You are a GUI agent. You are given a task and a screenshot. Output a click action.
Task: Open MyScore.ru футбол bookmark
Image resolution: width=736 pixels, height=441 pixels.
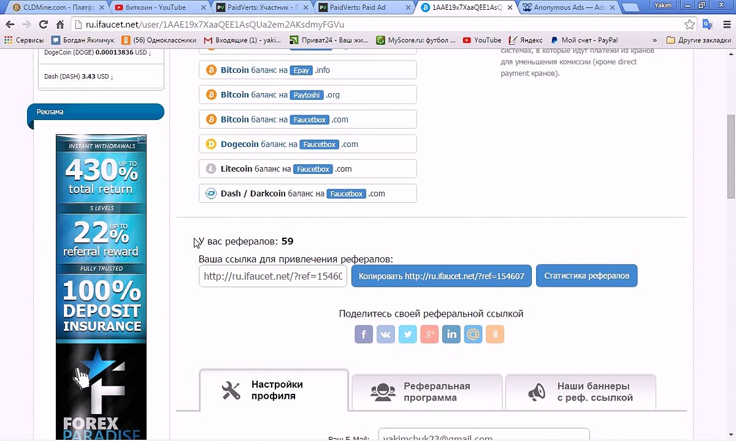[x=415, y=40]
